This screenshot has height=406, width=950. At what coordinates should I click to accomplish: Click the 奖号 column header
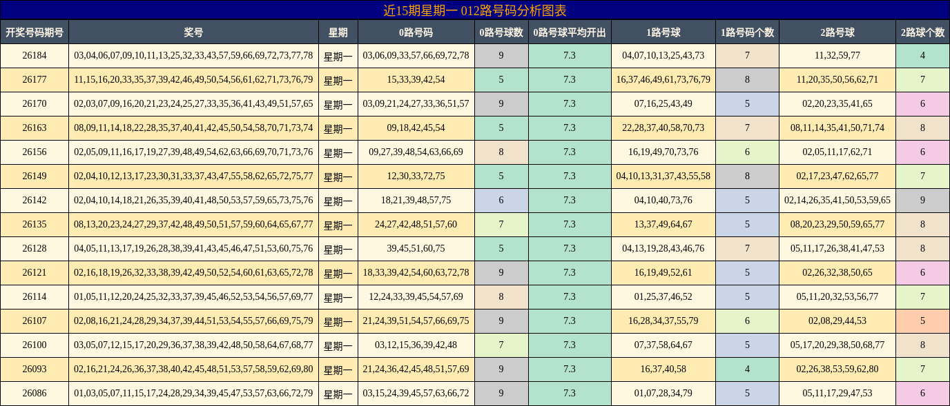pos(193,32)
